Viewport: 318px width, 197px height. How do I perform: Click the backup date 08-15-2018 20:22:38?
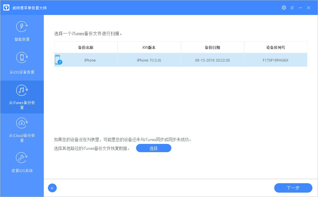coord(212,60)
